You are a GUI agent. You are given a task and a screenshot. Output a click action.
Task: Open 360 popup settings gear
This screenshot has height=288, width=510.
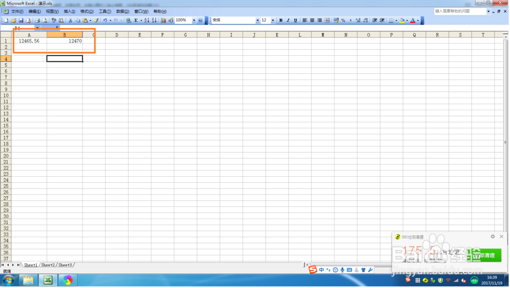point(493,237)
